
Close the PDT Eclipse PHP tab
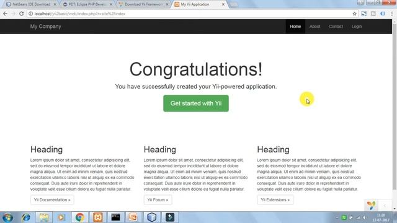(111, 4)
